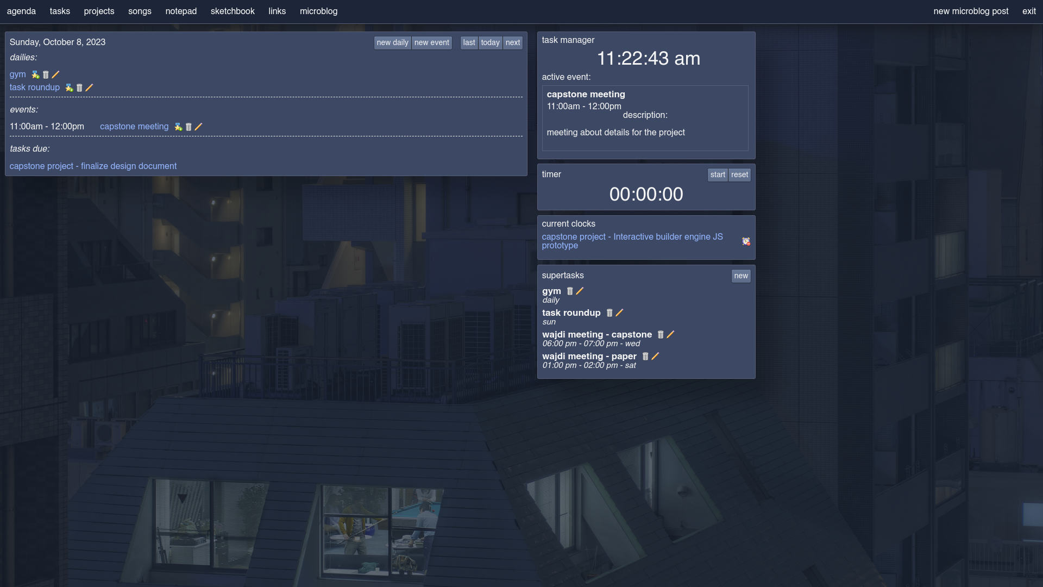The width and height of the screenshot is (1043, 587).
Task: Stop the capstone project clock via its icon
Action: [x=746, y=241]
